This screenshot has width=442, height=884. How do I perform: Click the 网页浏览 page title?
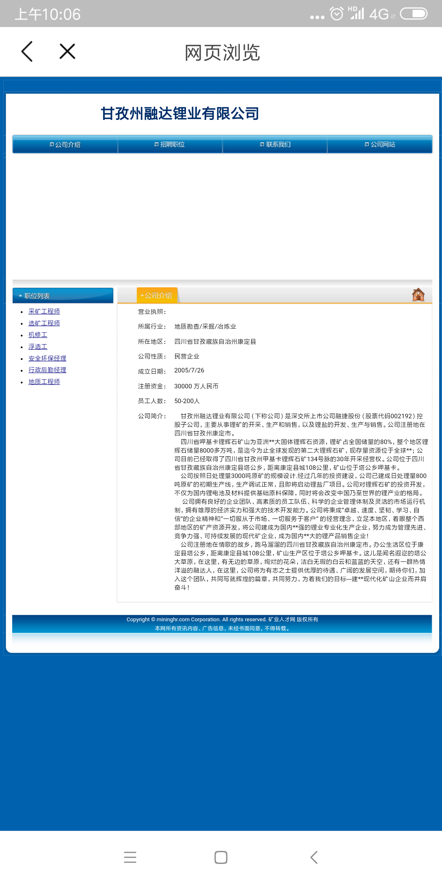click(222, 53)
